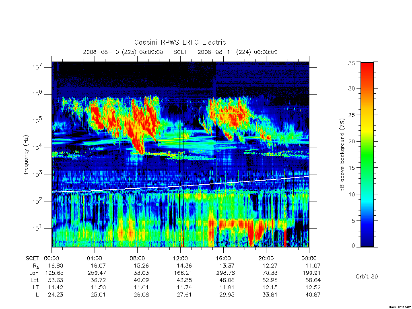Click the SCET time label 12:00
Image resolution: width=412 pixels, height=309 pixels.
click(x=180, y=258)
